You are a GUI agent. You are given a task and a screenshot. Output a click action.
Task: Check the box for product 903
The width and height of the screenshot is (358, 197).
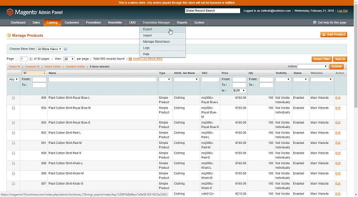point(13,123)
